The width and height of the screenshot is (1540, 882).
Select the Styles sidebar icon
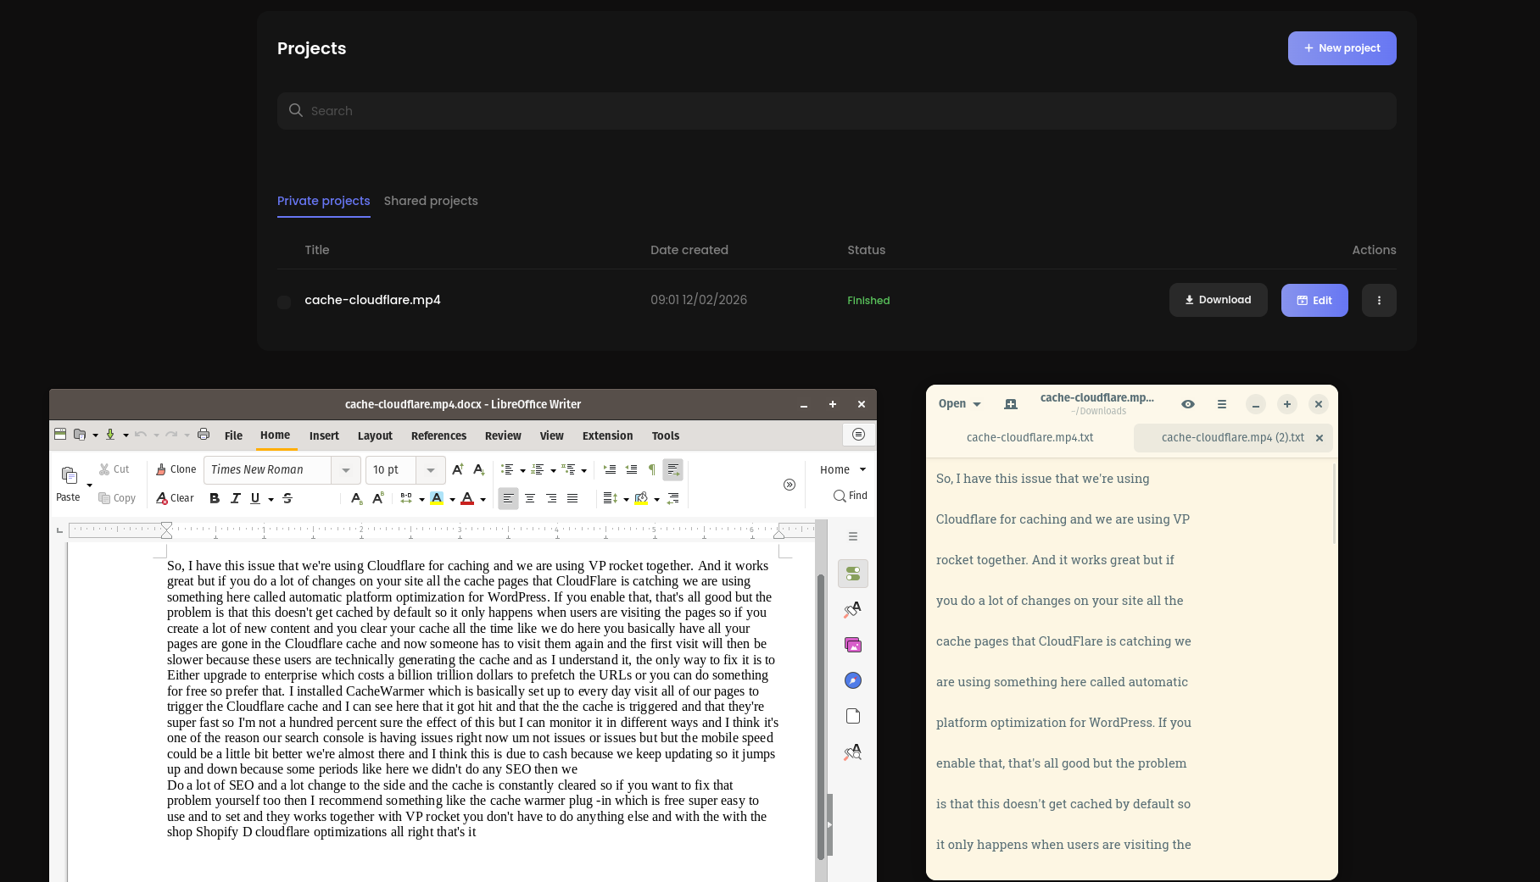pos(852,609)
